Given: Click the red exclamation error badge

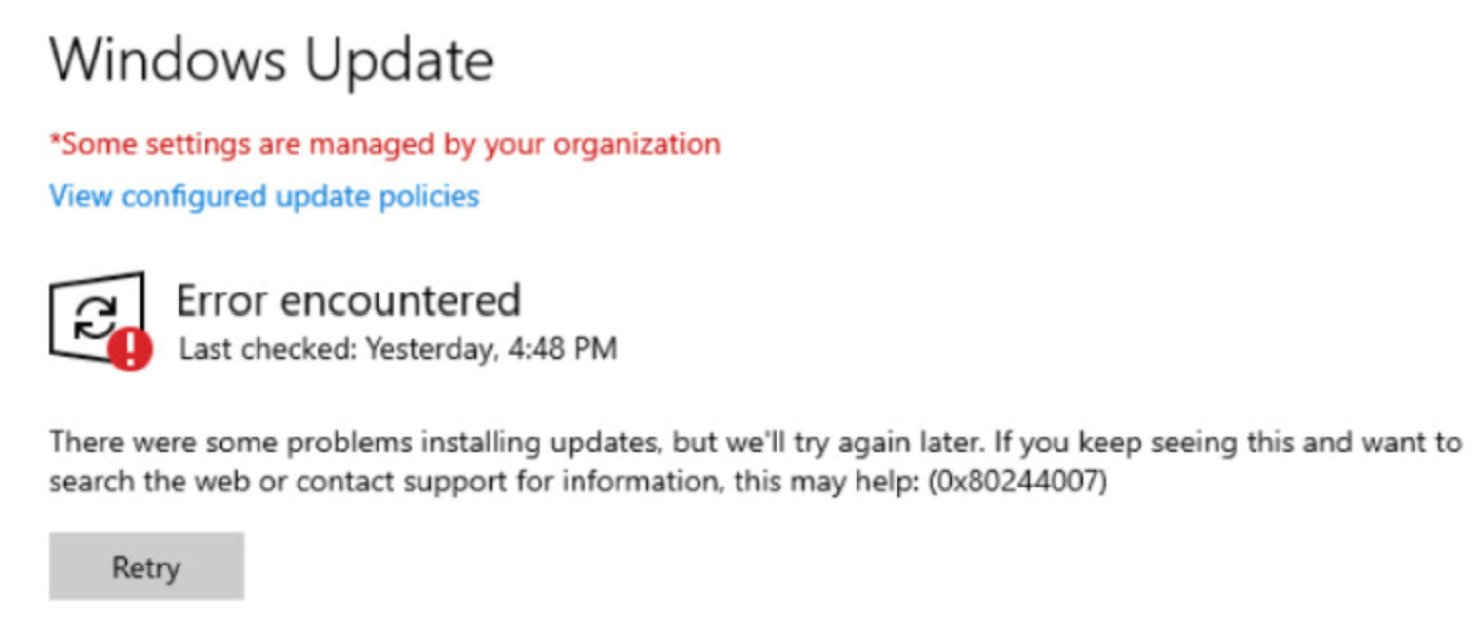Looking at the screenshot, I should (130, 348).
